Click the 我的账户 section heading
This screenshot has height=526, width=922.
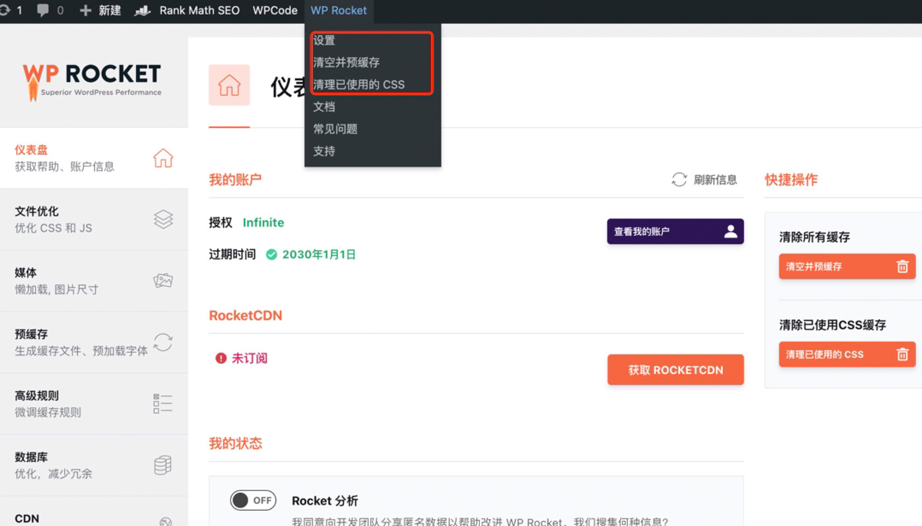(x=235, y=179)
